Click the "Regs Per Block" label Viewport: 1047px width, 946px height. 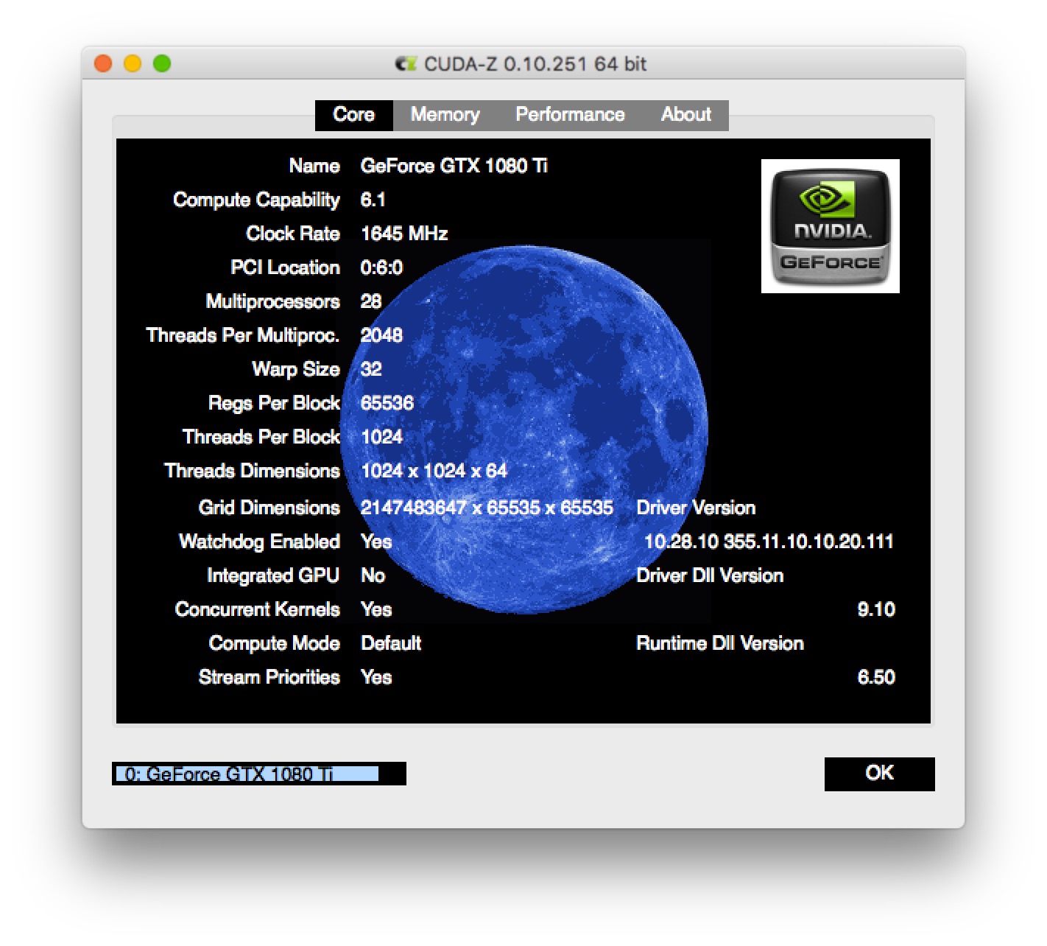[274, 404]
